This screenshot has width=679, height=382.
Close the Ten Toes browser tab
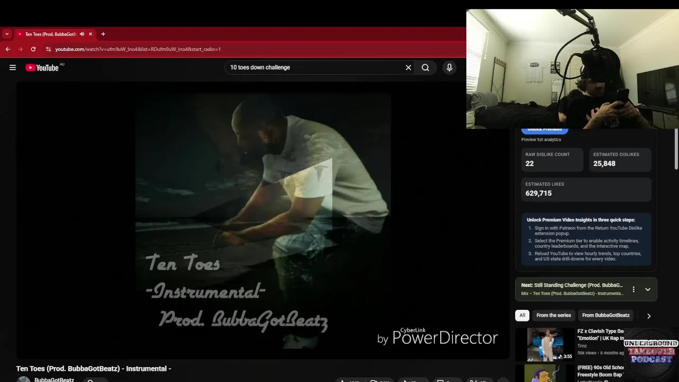pos(90,34)
